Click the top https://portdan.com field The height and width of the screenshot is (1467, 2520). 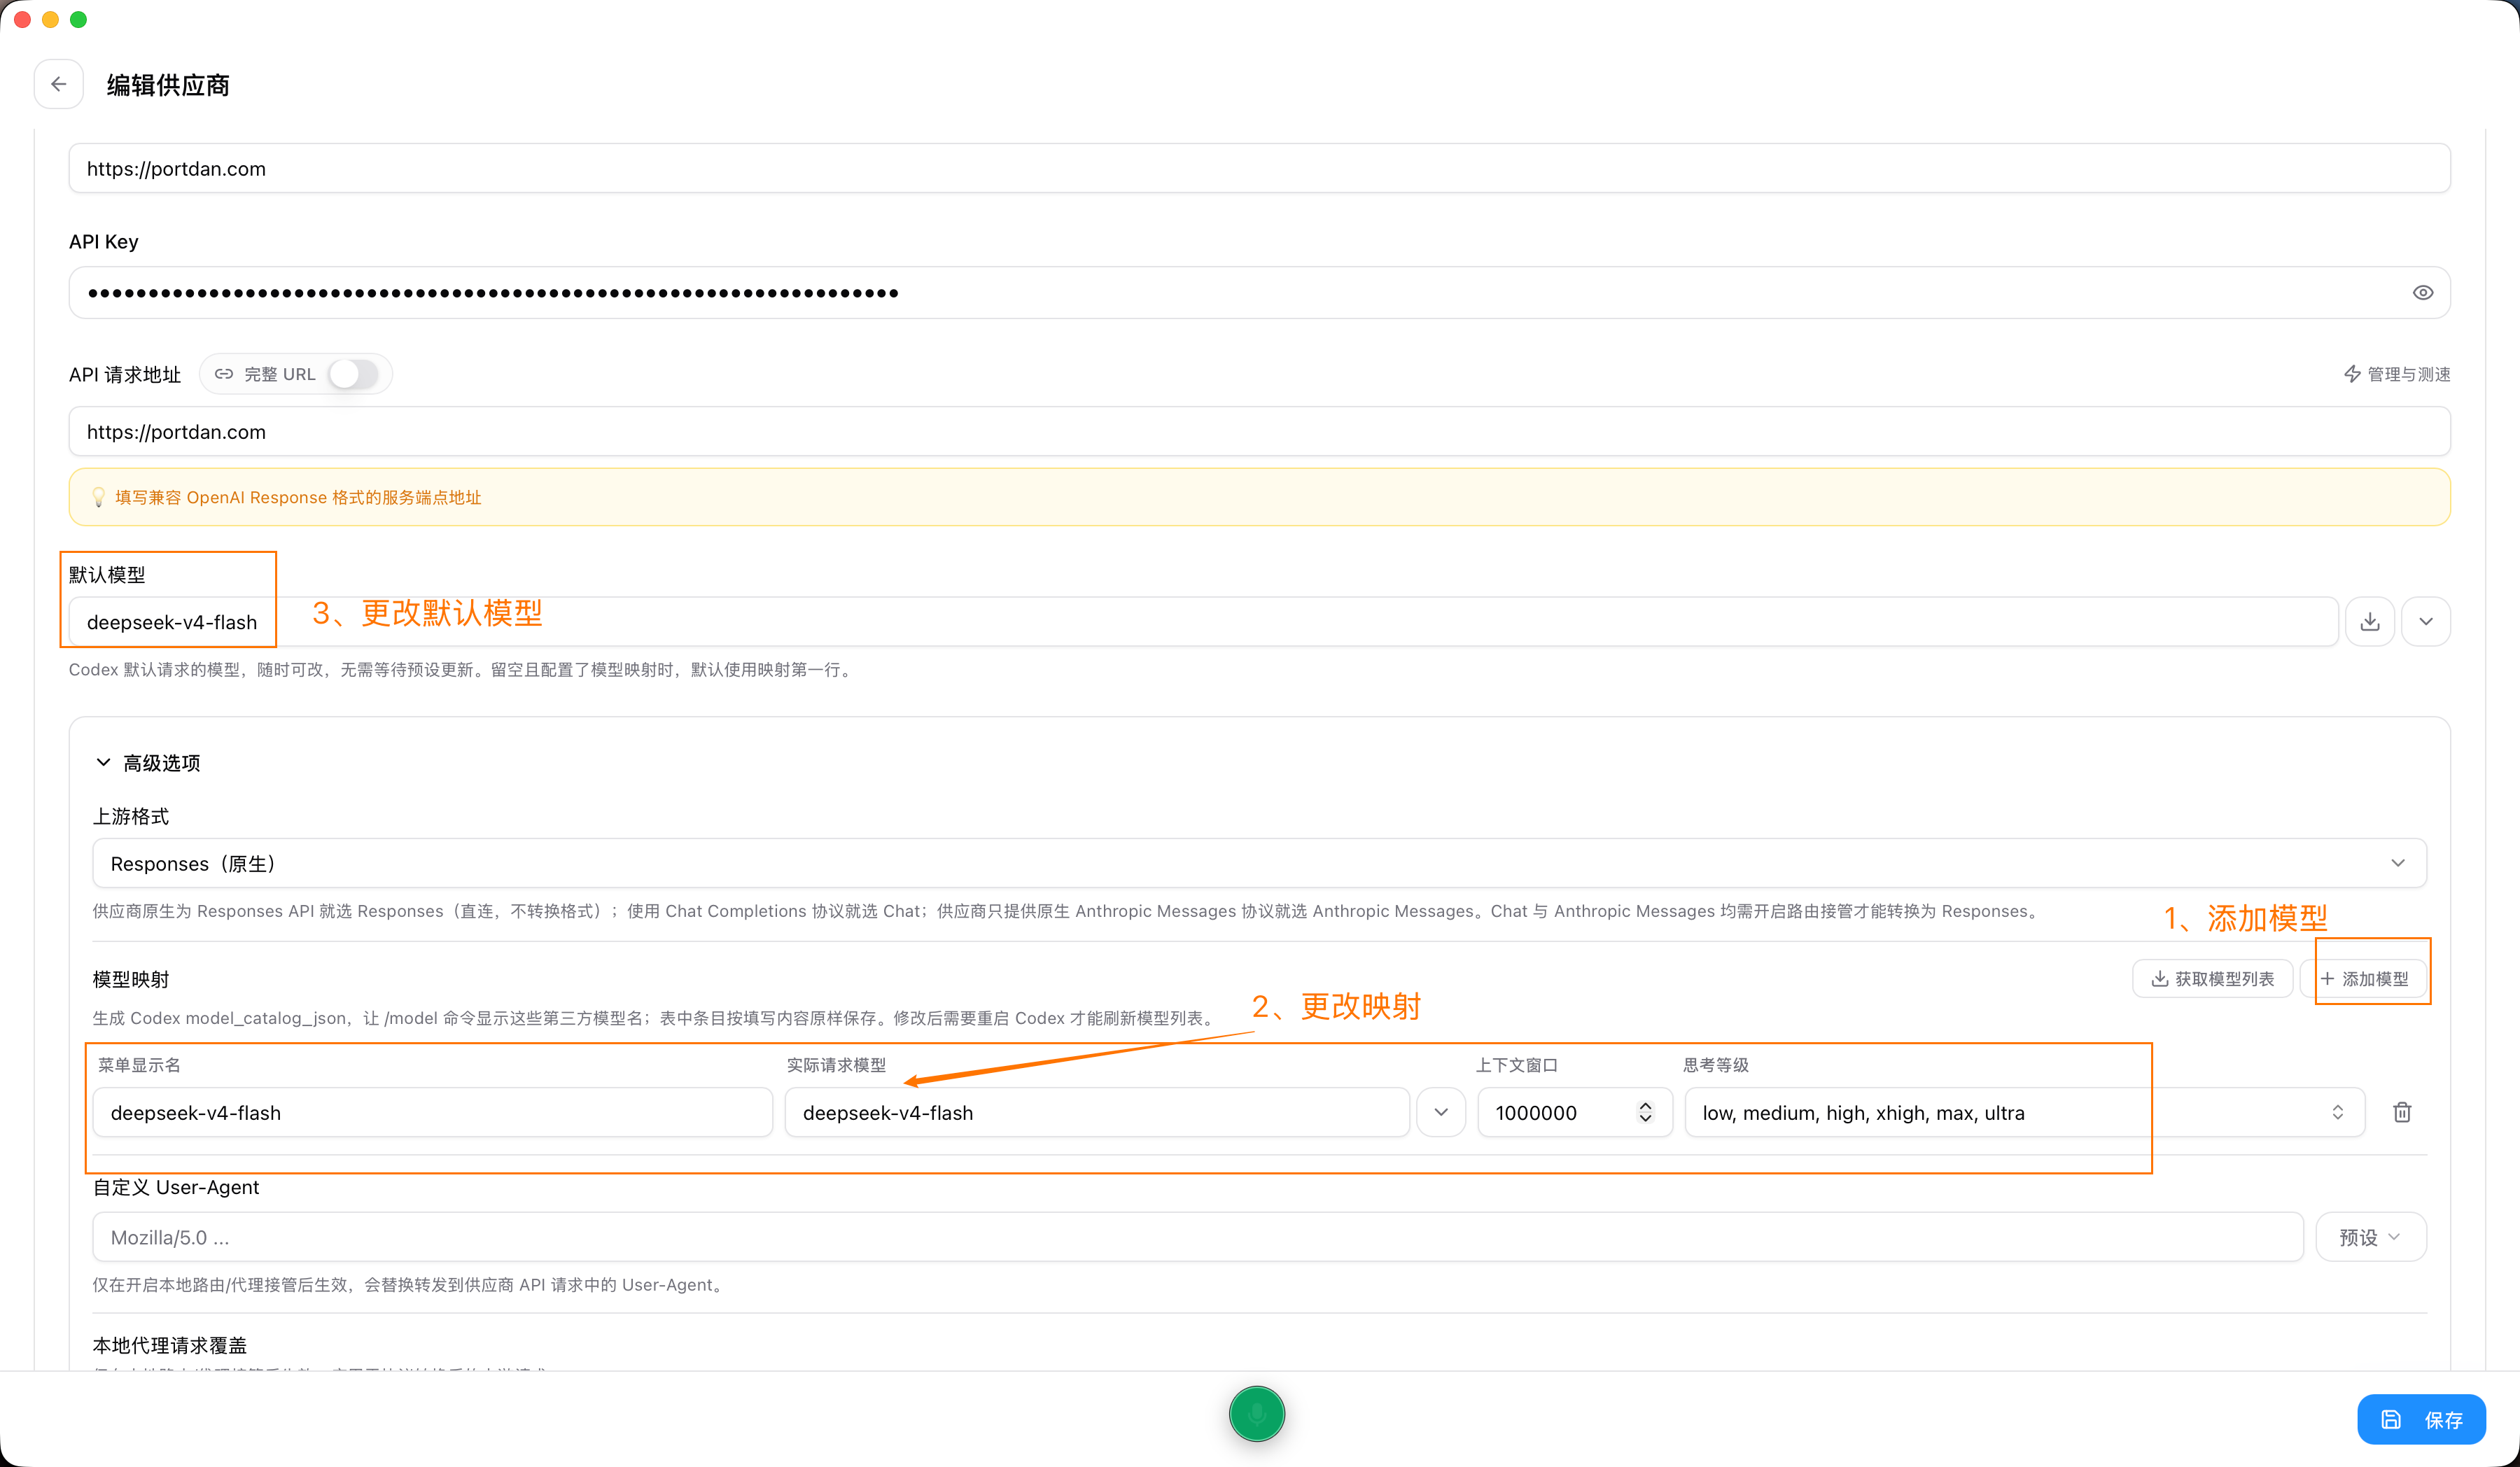point(1259,169)
